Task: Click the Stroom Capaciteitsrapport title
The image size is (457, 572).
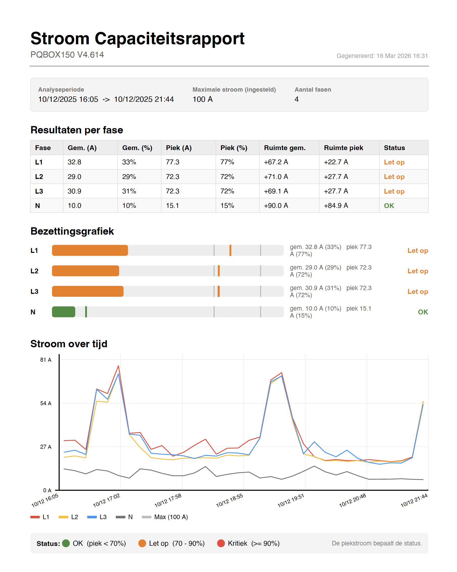Action: pos(137,38)
